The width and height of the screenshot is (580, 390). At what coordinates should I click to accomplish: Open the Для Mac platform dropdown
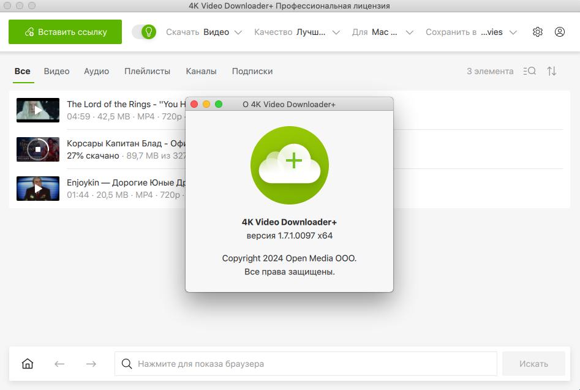382,32
